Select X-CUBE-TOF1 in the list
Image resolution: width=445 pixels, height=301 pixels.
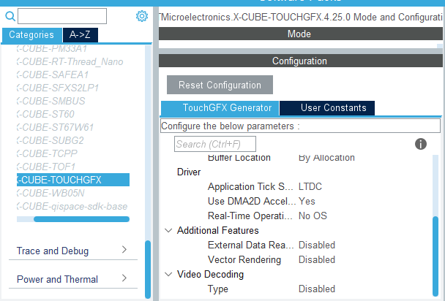(x=46, y=167)
